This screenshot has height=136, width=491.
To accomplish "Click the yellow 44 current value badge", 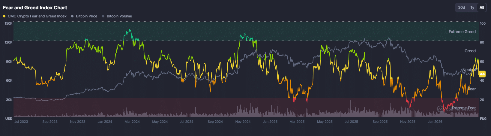I will pyautogui.click(x=482, y=74).
